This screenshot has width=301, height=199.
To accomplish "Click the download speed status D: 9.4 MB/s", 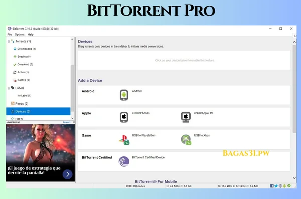I will [179, 186].
